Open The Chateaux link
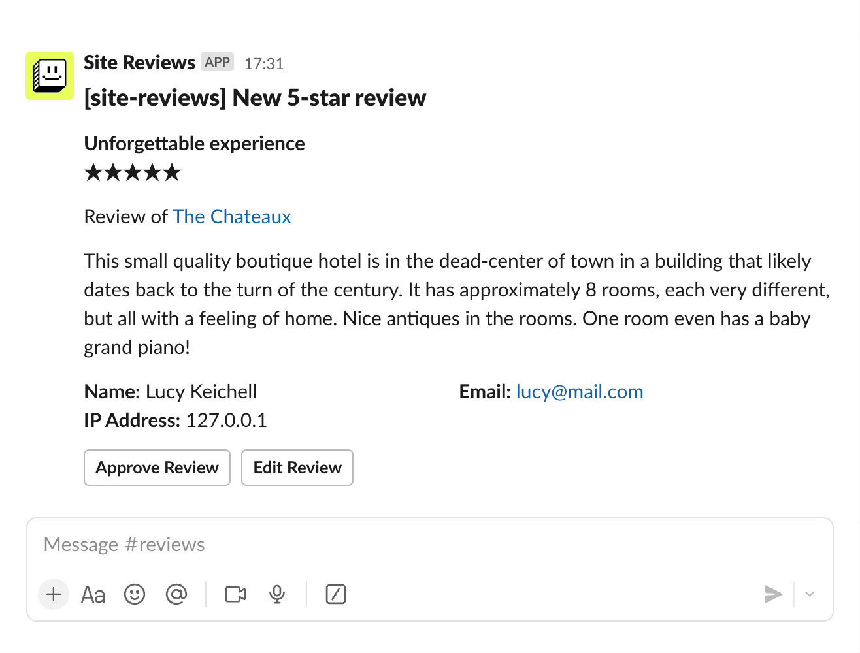The width and height of the screenshot is (860, 653). point(232,217)
